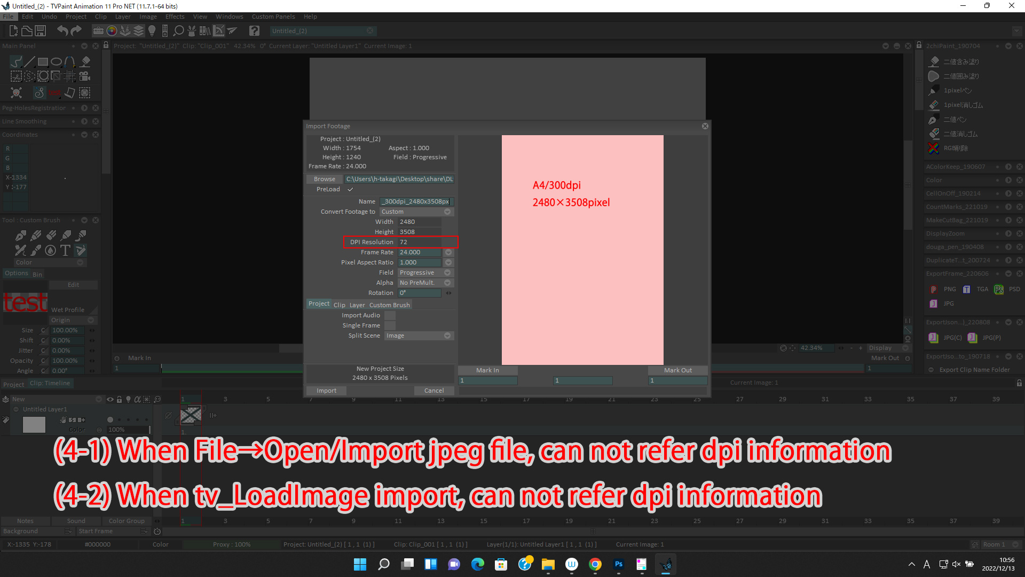Toggle the PreLoad checkbox
Image resolution: width=1025 pixels, height=577 pixels.
pos(350,189)
